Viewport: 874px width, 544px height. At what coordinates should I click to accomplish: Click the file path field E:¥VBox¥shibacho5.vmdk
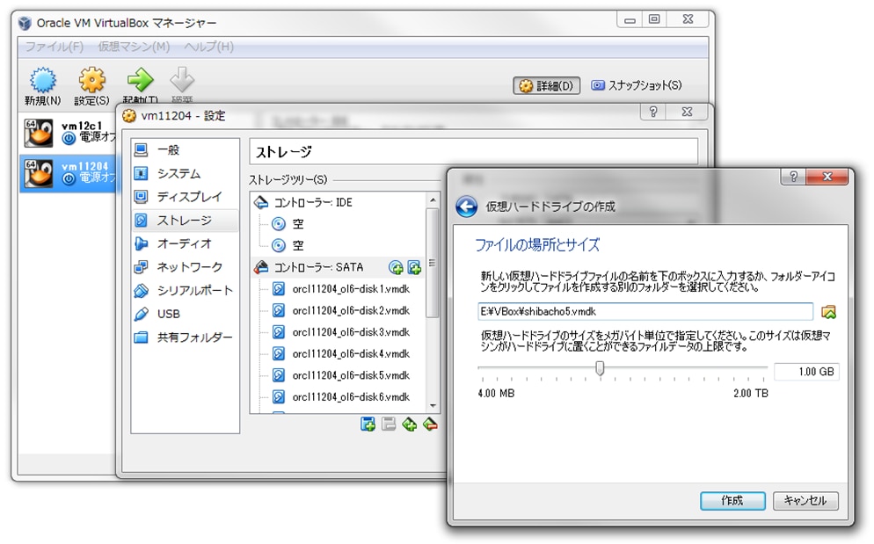pyautogui.click(x=645, y=312)
